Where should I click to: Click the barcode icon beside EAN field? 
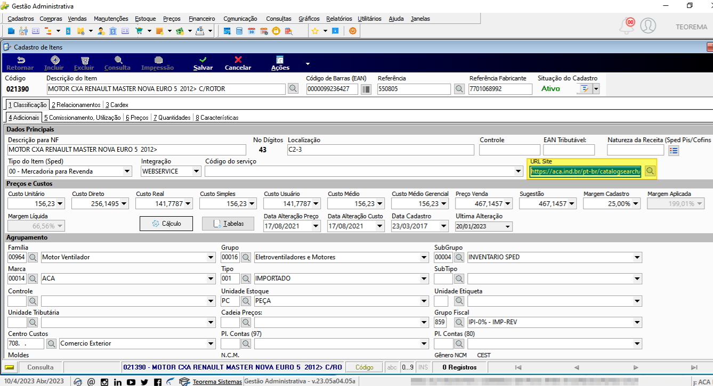(366, 89)
